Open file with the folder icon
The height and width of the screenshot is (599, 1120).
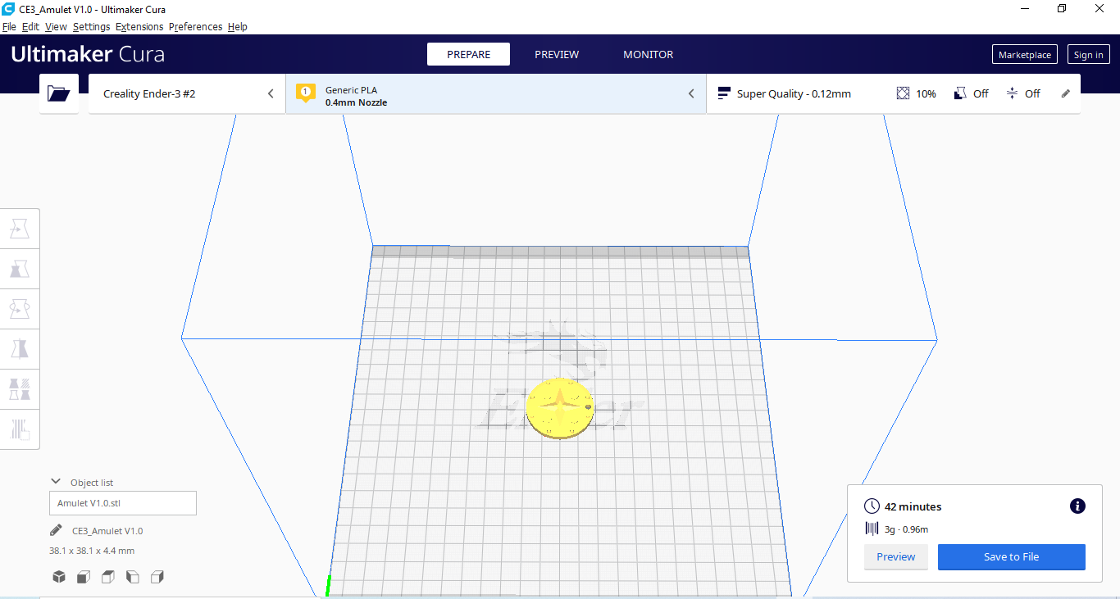click(x=59, y=93)
